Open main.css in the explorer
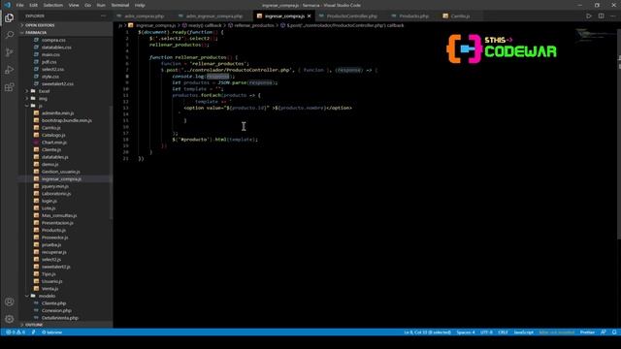This screenshot has height=349, width=621. point(50,54)
